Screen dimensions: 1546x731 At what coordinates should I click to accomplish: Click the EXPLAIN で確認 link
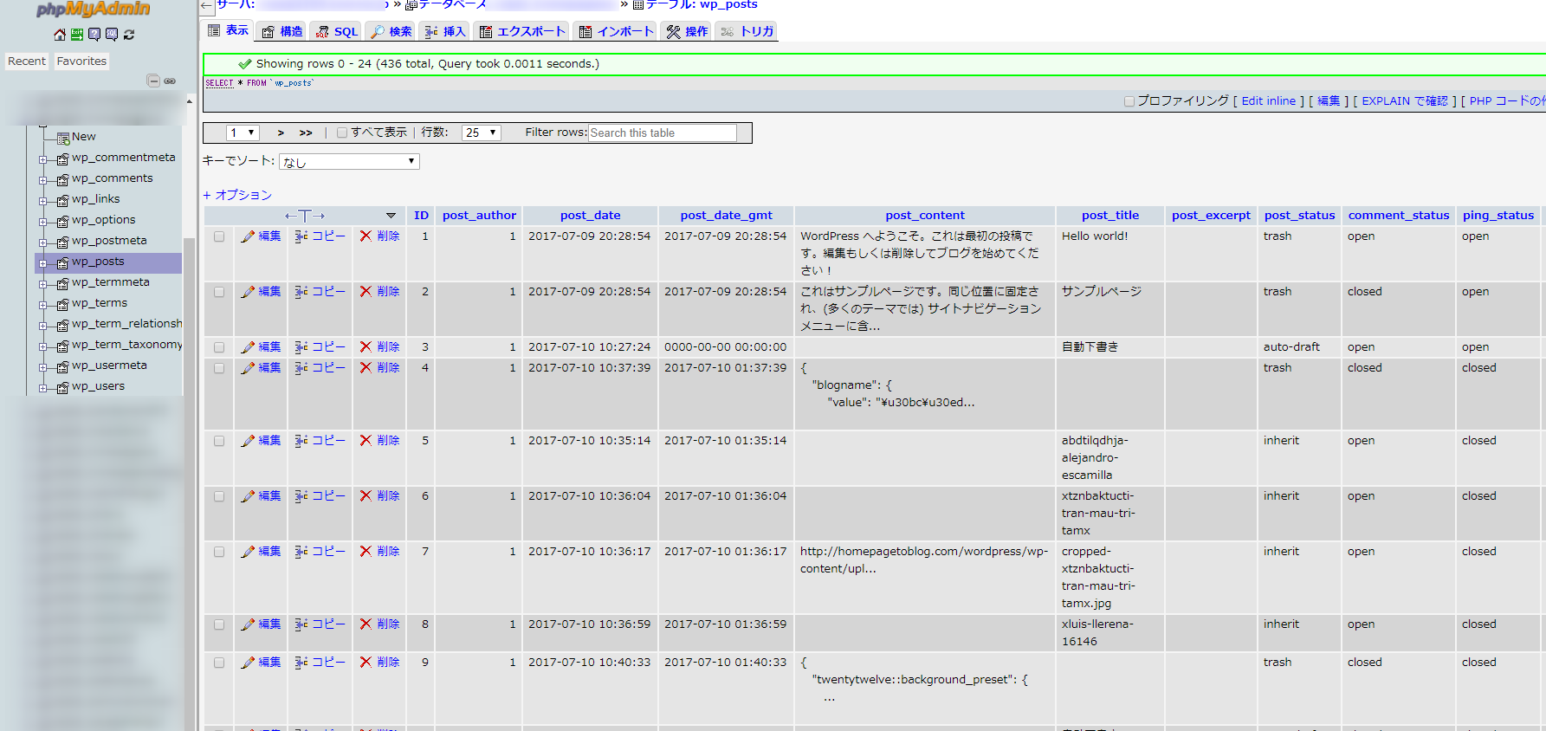(x=1405, y=101)
